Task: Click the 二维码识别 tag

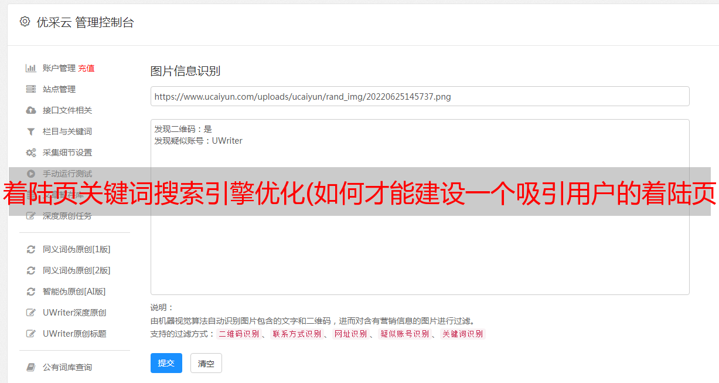Action: tap(239, 334)
